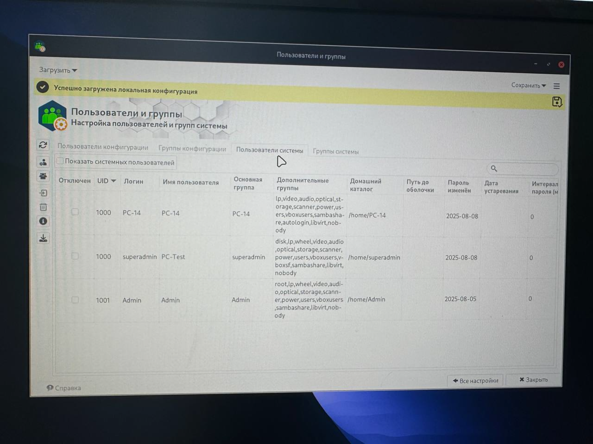This screenshot has height=444, width=593.
Task: Click the 'Интервал пароля' column header
Action: click(544, 188)
